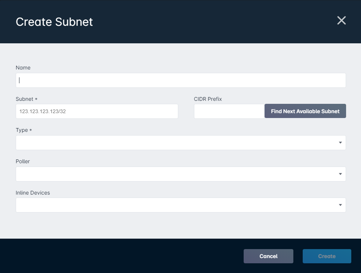Focus the Subnet address input field
Screen dimensions: 361x273
(97, 111)
